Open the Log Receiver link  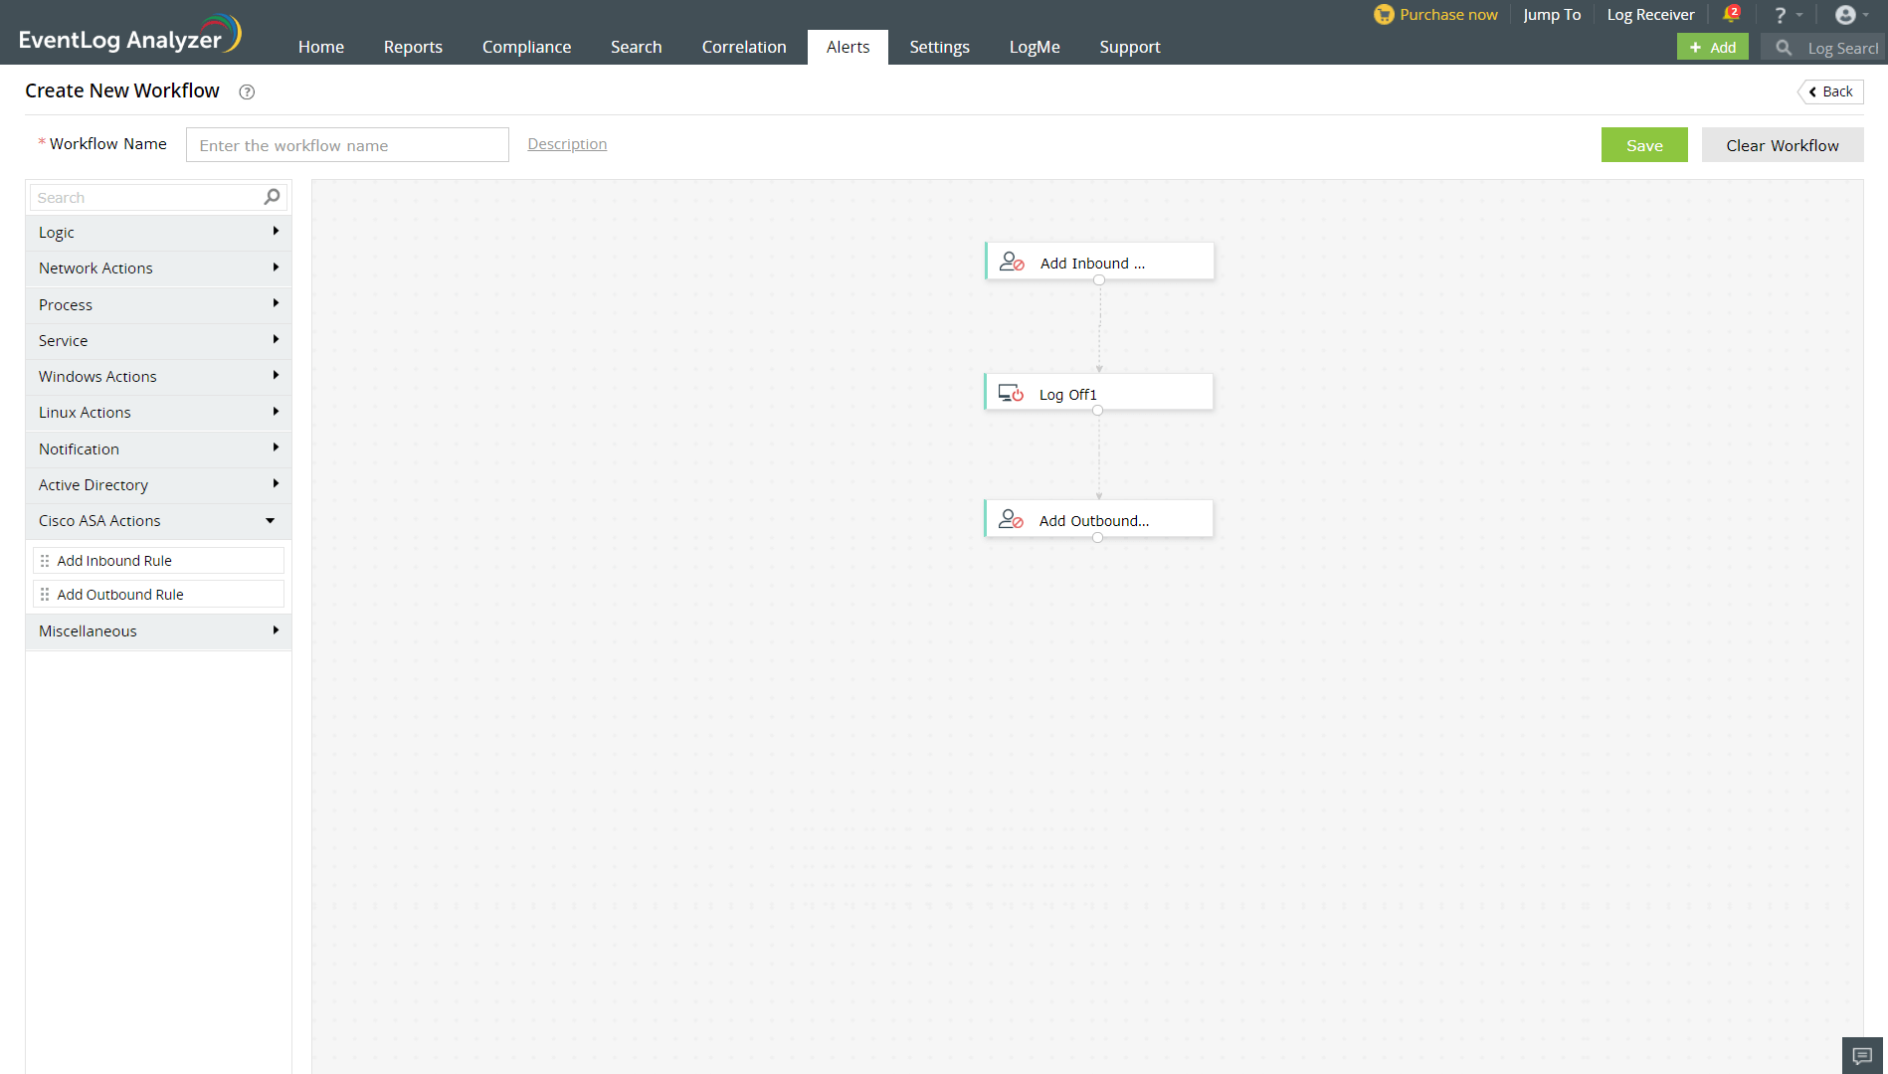pos(1650,15)
